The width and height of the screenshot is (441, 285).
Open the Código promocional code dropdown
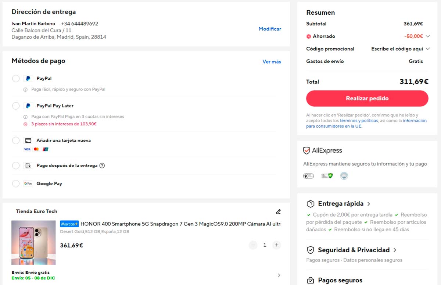(427, 49)
